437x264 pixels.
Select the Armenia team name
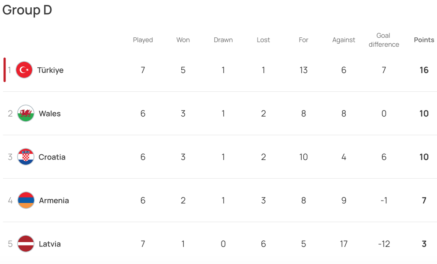pyautogui.click(x=54, y=201)
